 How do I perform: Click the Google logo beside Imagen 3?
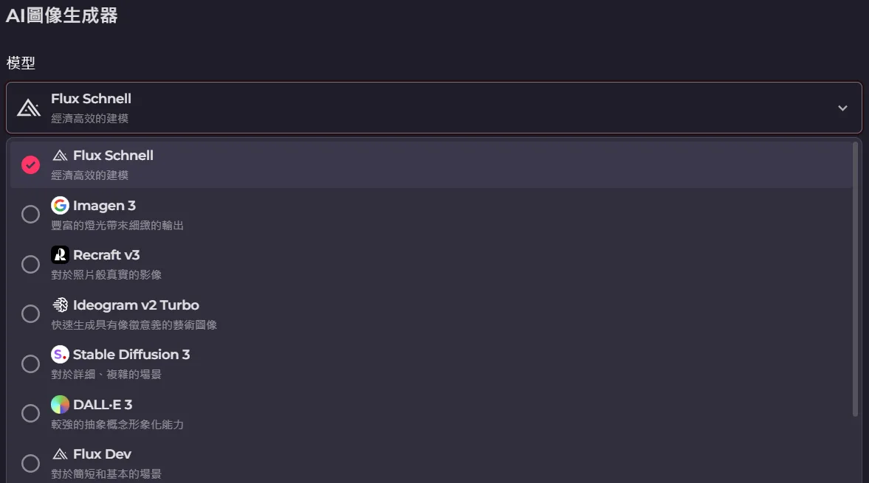point(60,205)
